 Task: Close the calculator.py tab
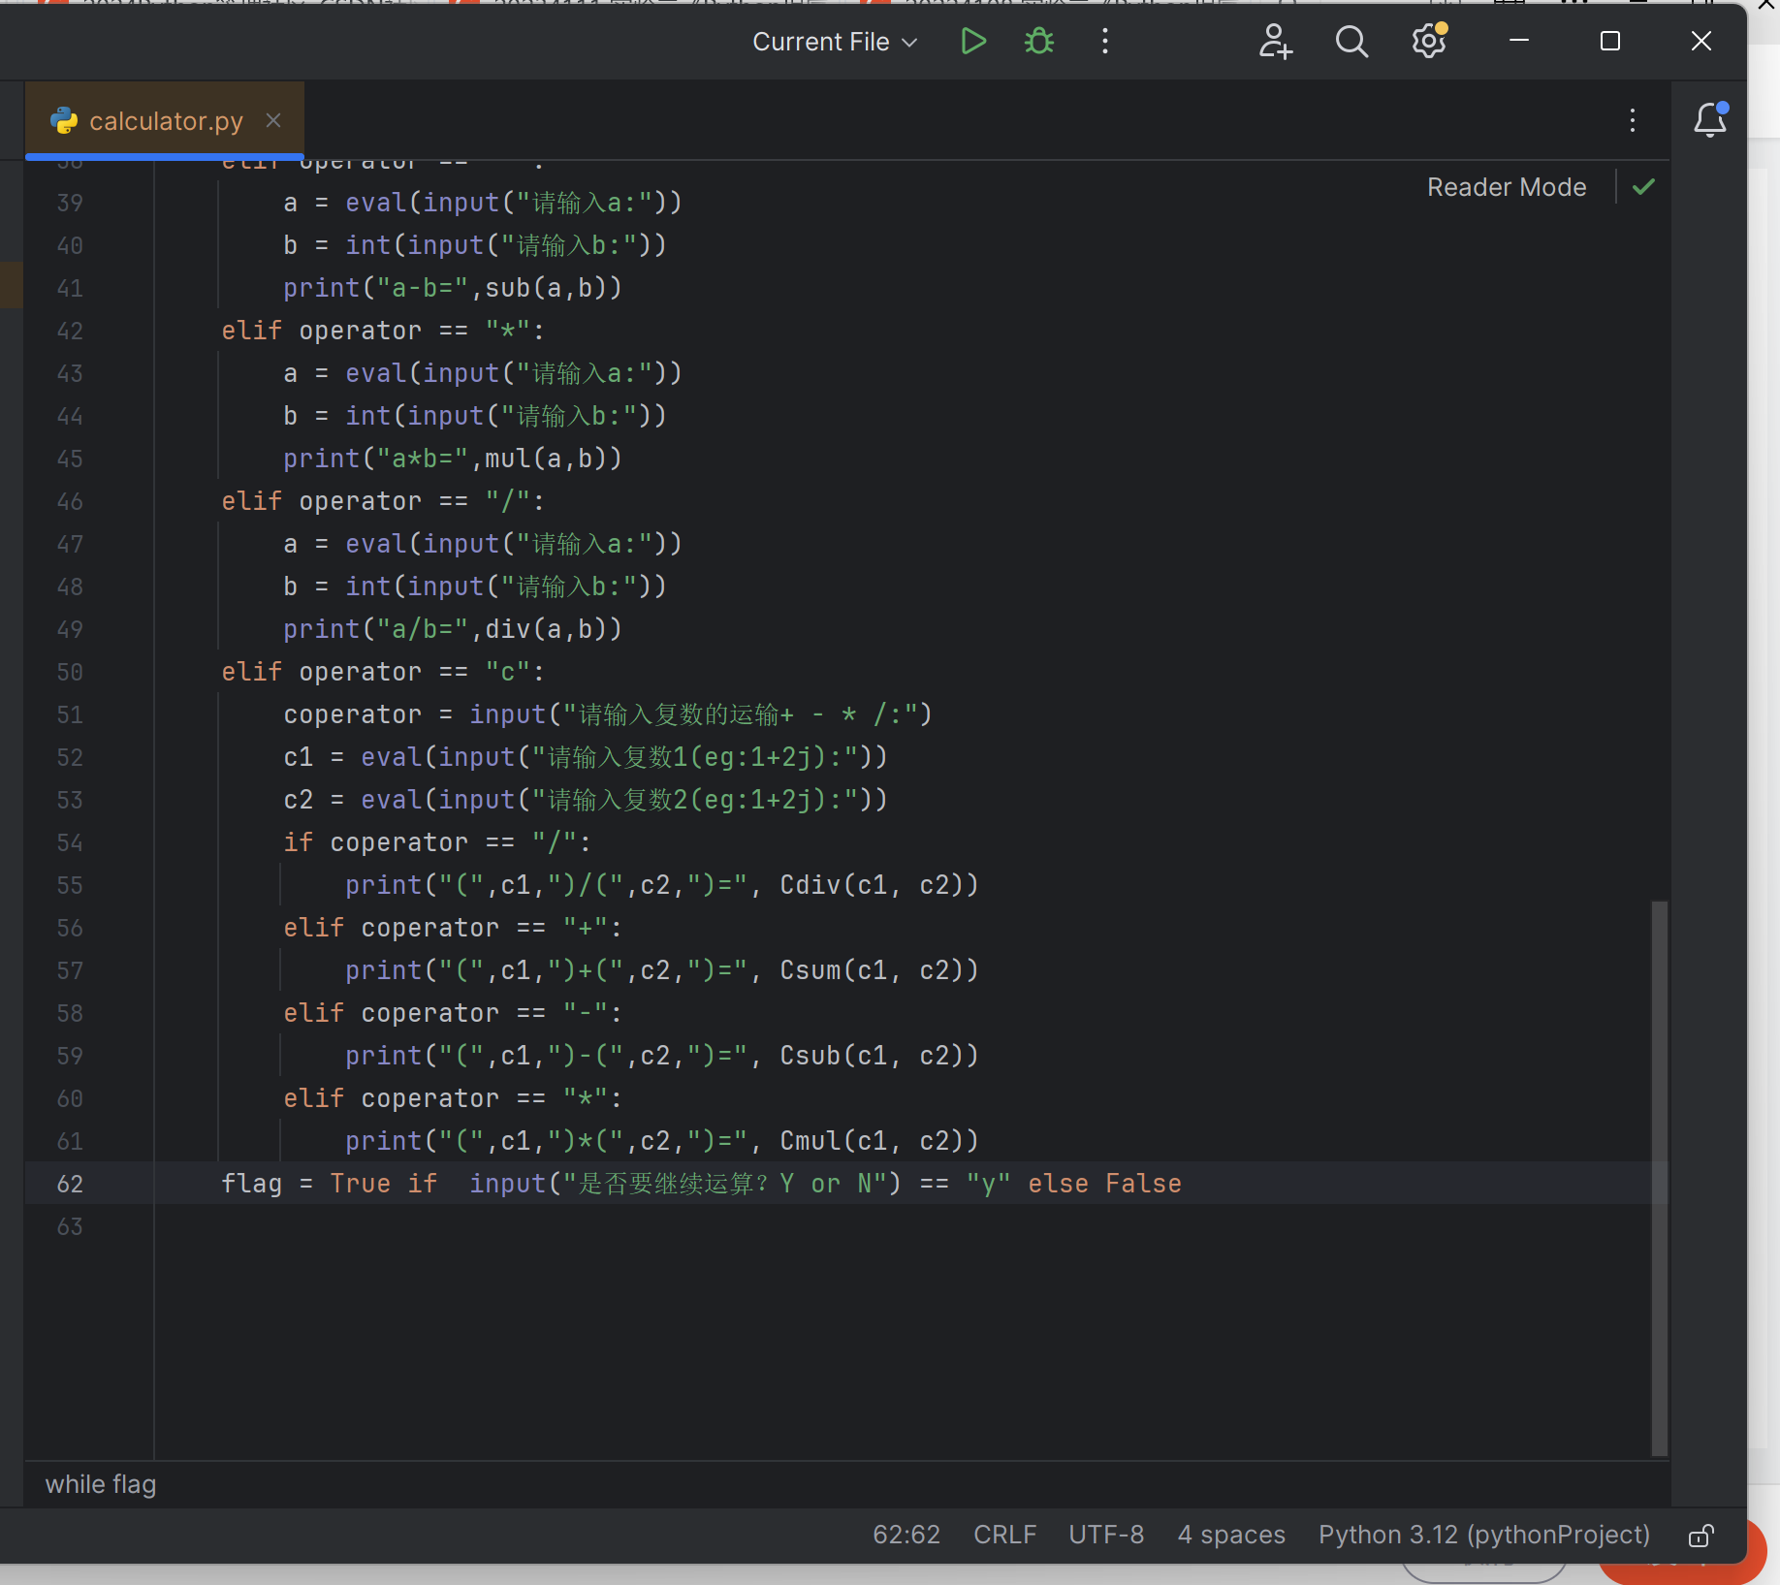click(x=273, y=120)
